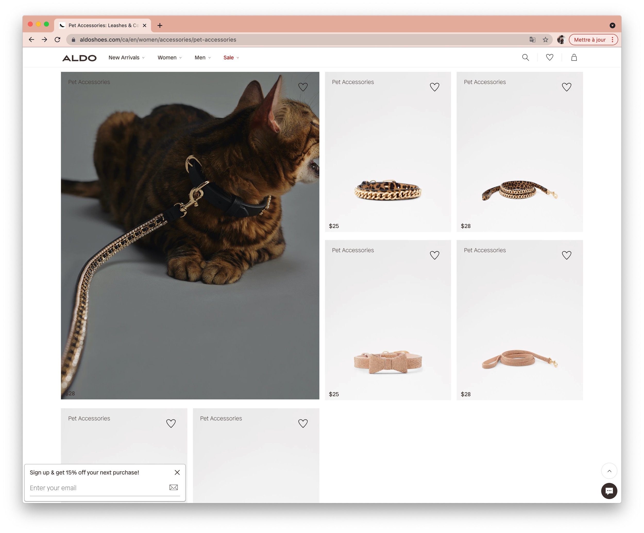Click $28 price on leopard leash
This screenshot has width=644, height=533.
(465, 226)
